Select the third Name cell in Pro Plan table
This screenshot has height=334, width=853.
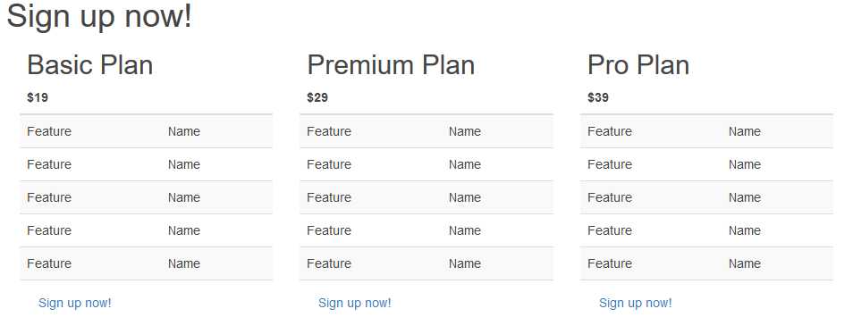[745, 197]
